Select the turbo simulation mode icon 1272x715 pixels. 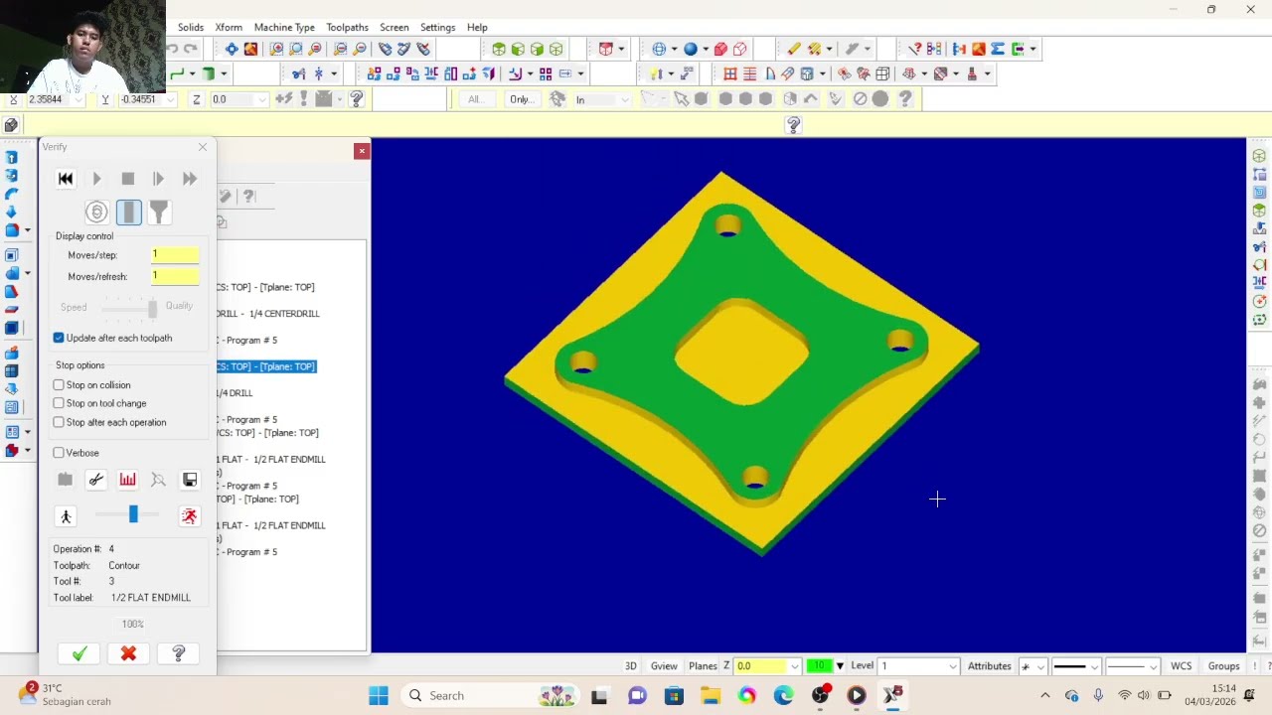96,212
